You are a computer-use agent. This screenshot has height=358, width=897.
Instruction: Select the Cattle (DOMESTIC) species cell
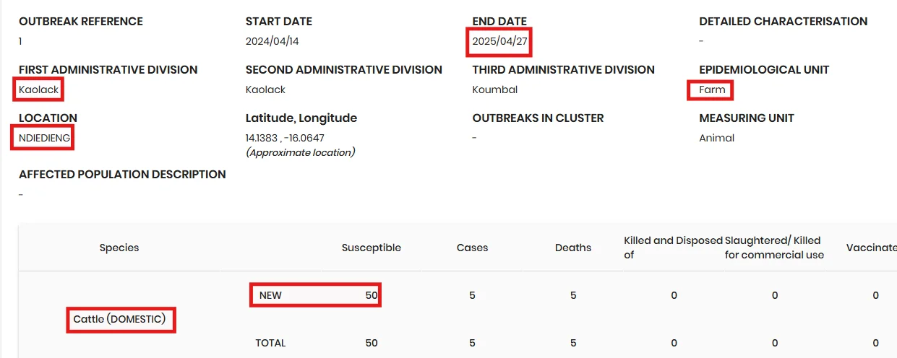click(x=120, y=318)
